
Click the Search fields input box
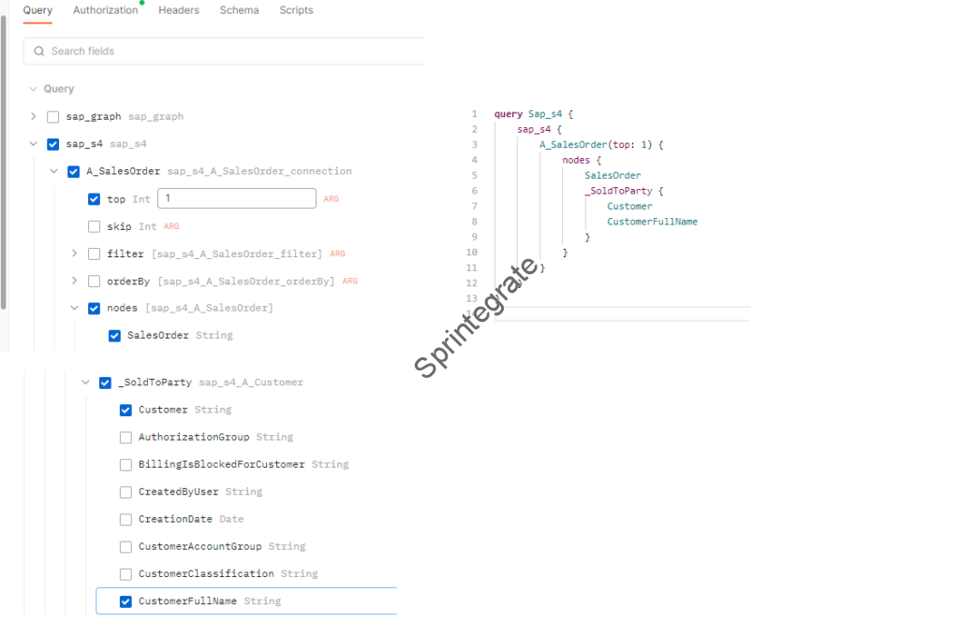(225, 51)
